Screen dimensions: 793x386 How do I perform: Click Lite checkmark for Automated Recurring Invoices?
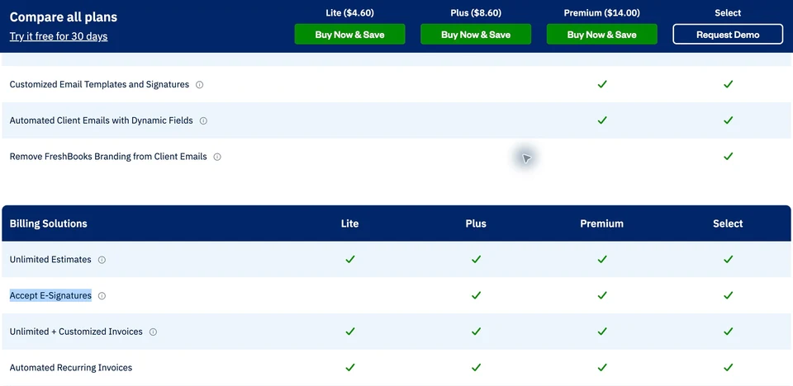[x=350, y=367]
